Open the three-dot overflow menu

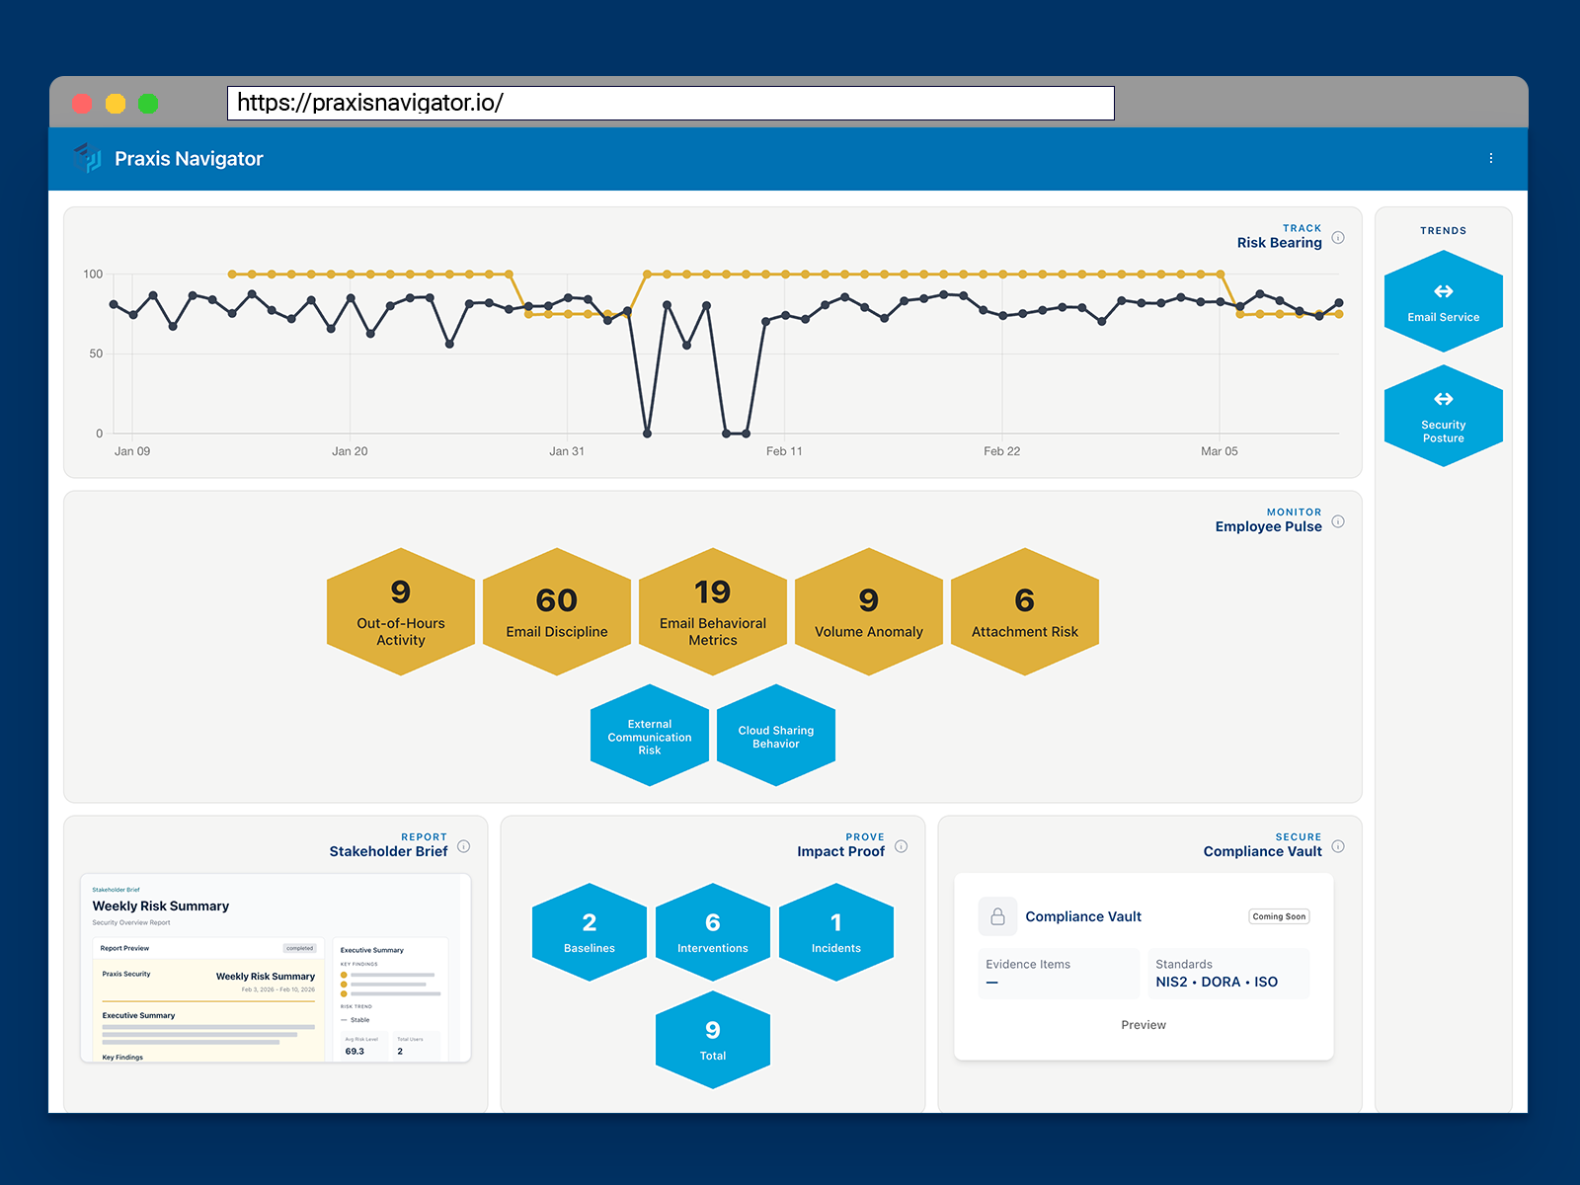(1491, 158)
